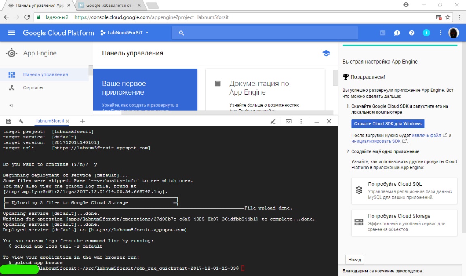Open the feedback alert icon
The width and height of the screenshot is (466, 276).
[397, 33]
